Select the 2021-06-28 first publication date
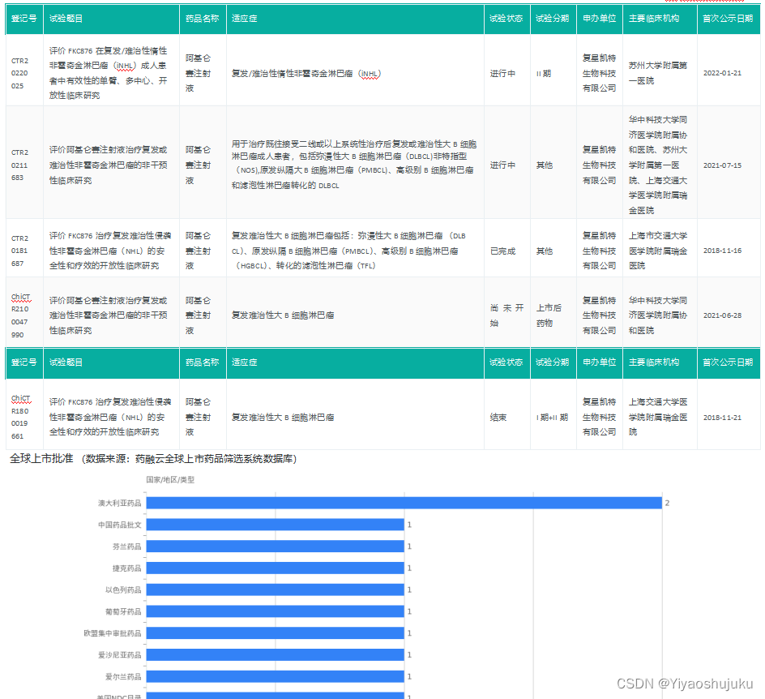The width and height of the screenshot is (765, 699). [x=722, y=315]
